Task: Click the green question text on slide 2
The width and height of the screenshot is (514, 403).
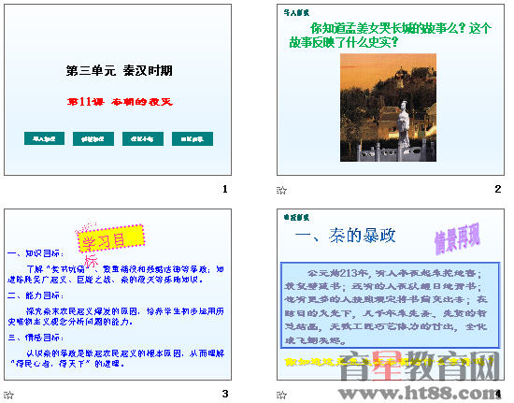Action: 390,35
